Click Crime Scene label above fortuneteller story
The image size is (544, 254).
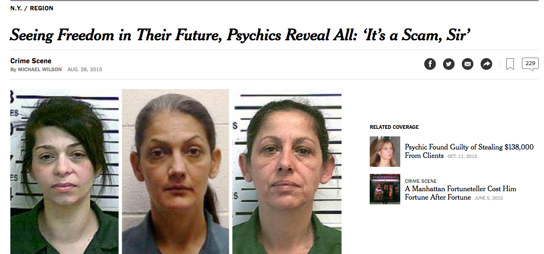pyautogui.click(x=420, y=181)
